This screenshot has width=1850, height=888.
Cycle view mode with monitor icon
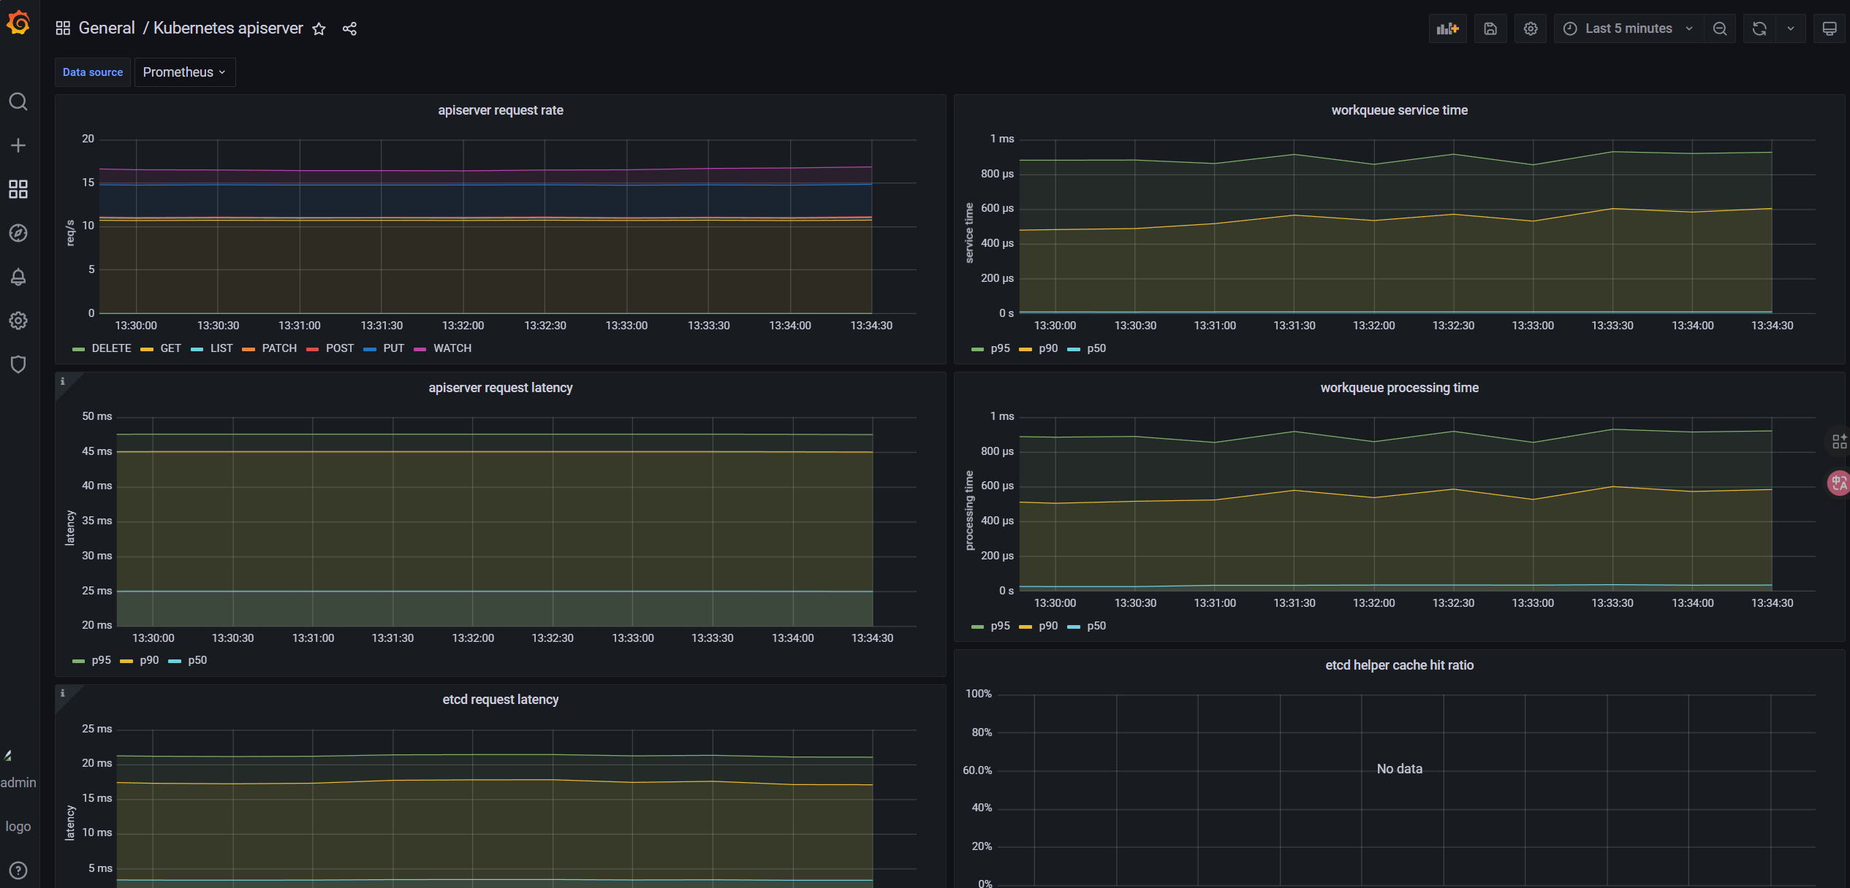click(1829, 28)
